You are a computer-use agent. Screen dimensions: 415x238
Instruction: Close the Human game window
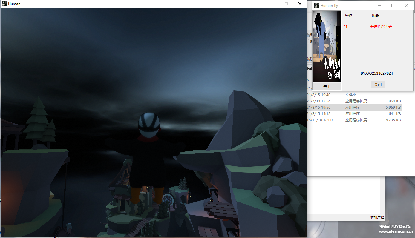coord(300,4)
